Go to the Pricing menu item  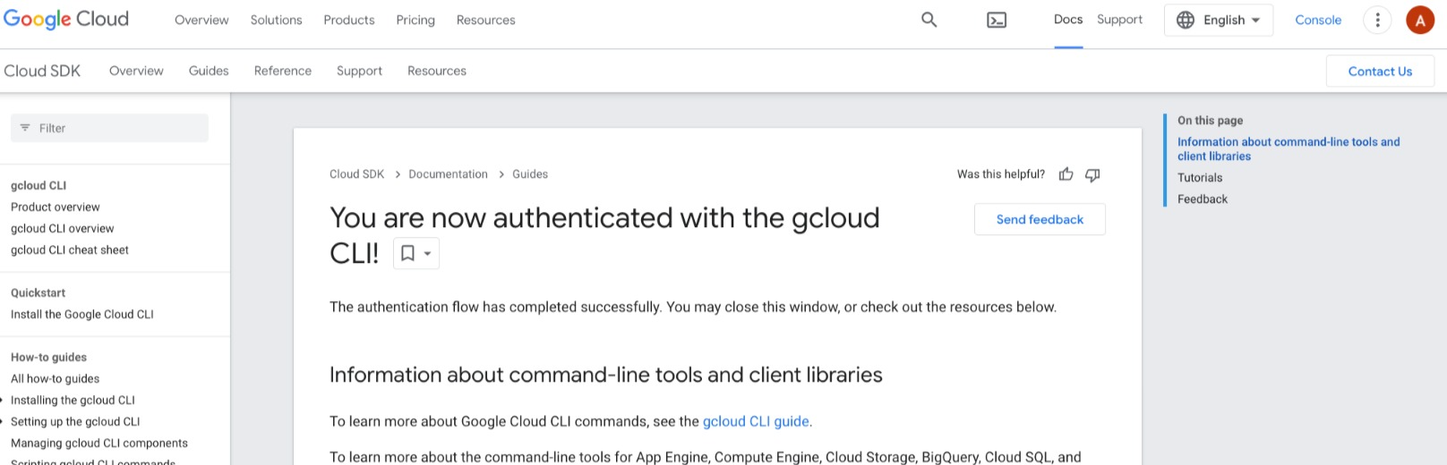point(415,20)
